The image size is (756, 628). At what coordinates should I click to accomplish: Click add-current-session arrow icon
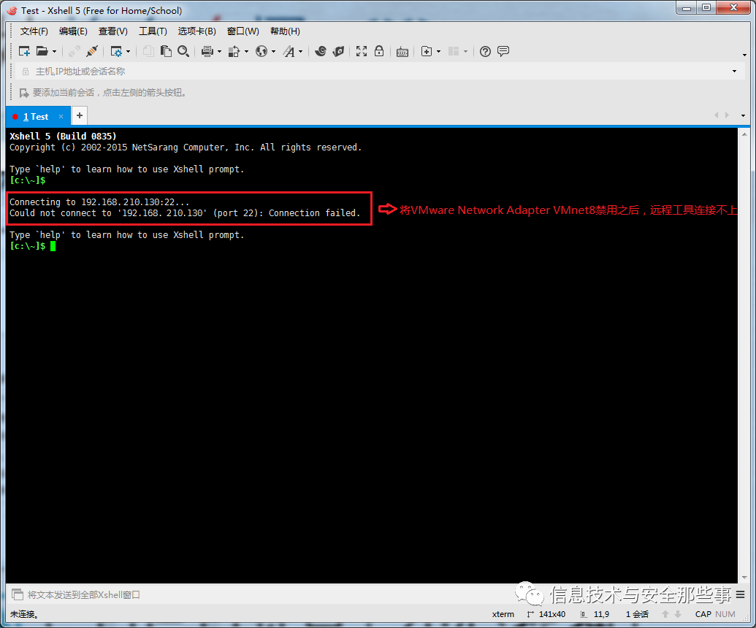tap(24, 93)
